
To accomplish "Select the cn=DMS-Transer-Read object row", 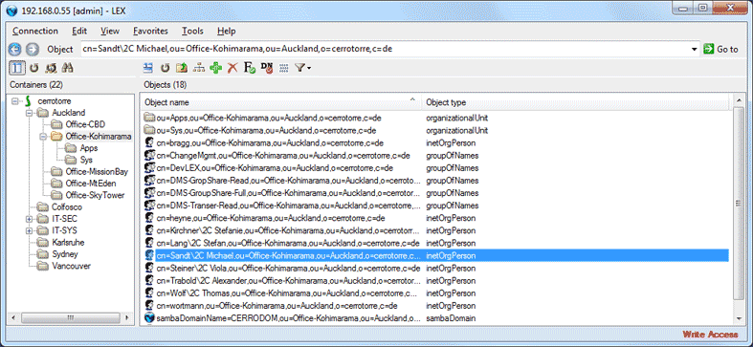I will click(436, 206).
